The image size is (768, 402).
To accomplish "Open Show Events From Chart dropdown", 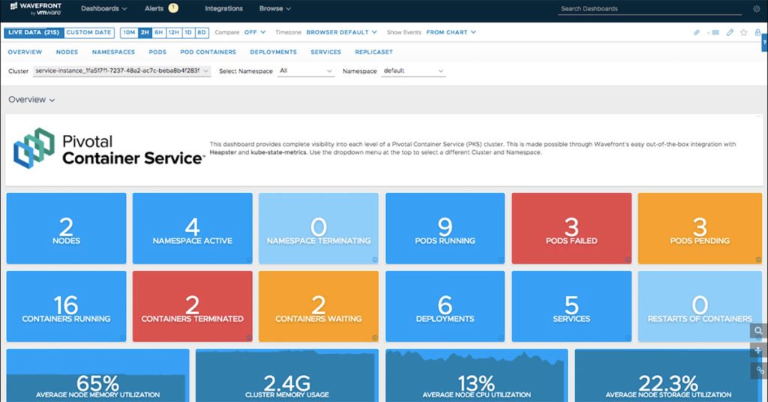I will pyautogui.click(x=451, y=32).
